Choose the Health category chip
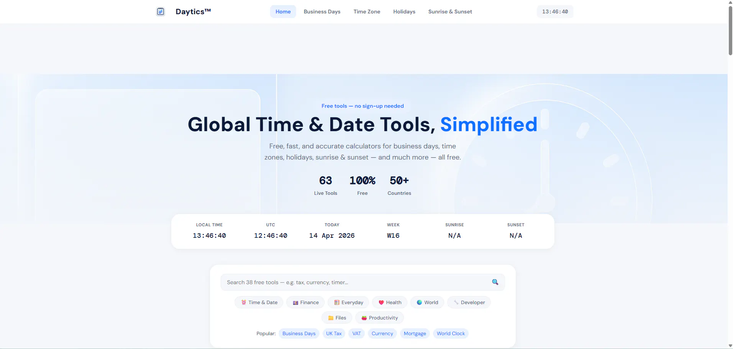The width and height of the screenshot is (733, 349). [x=390, y=302]
